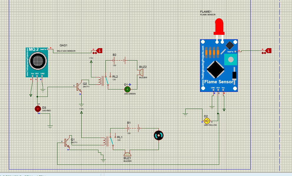Click wire junction dot below MQ-2 OUT pin
This screenshot has width=292, height=176.
[37, 97]
